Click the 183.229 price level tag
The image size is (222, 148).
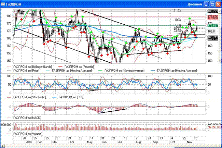[213, 11]
